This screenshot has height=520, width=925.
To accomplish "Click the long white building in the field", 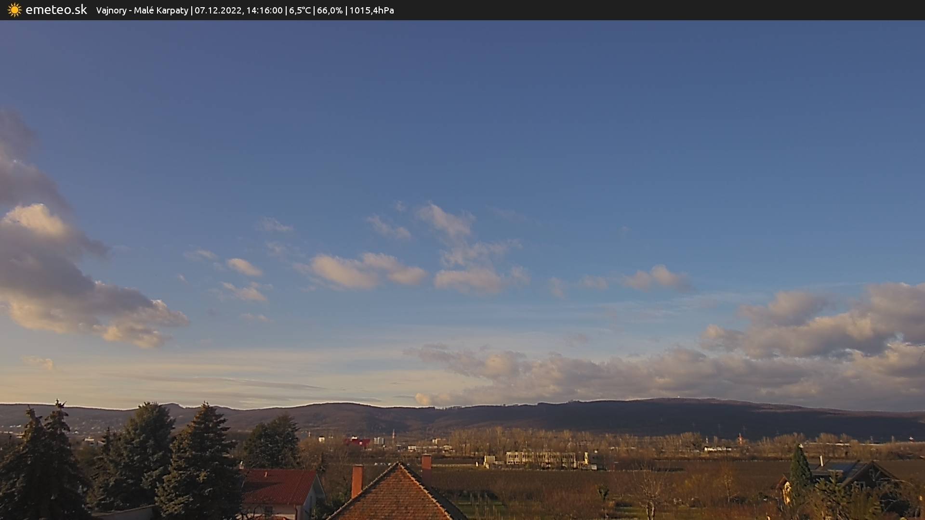I will [x=541, y=458].
